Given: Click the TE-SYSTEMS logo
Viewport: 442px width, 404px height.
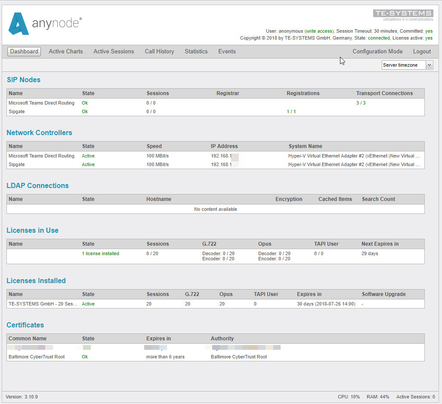Looking at the screenshot, I should point(403,15).
